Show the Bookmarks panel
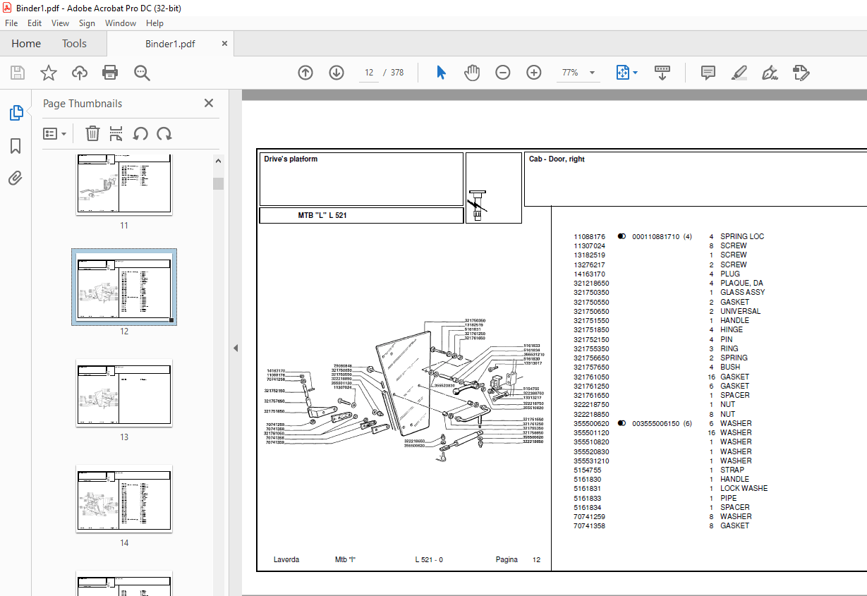Screen dimensions: 867x596 15,146
